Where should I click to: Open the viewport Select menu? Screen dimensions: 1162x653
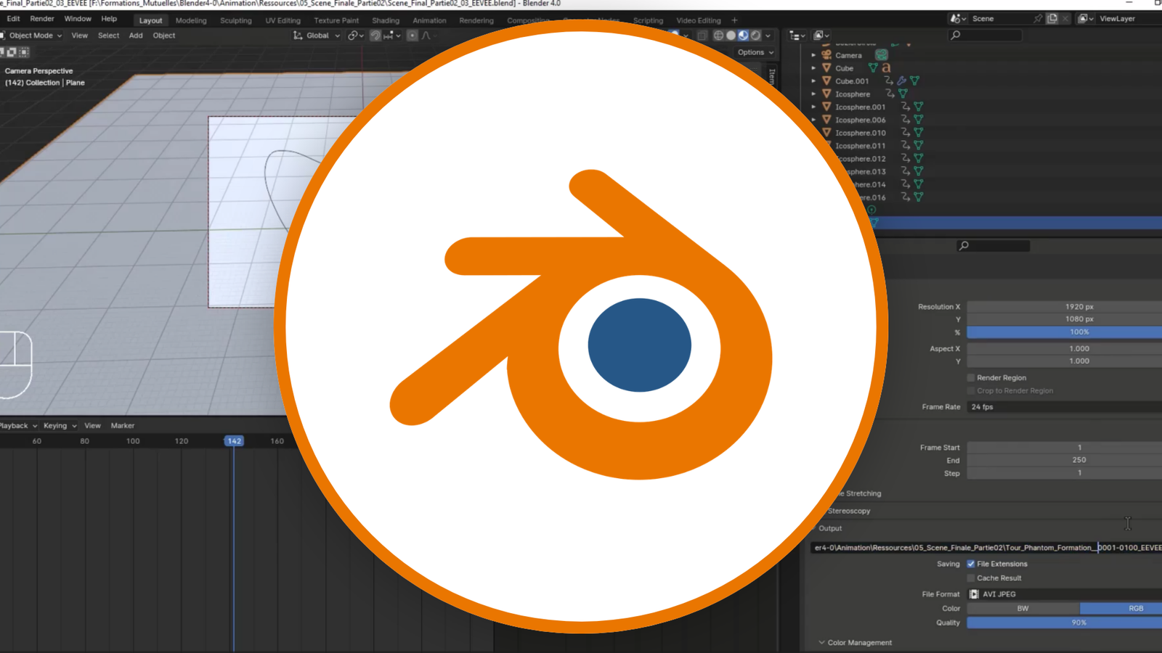[108, 35]
